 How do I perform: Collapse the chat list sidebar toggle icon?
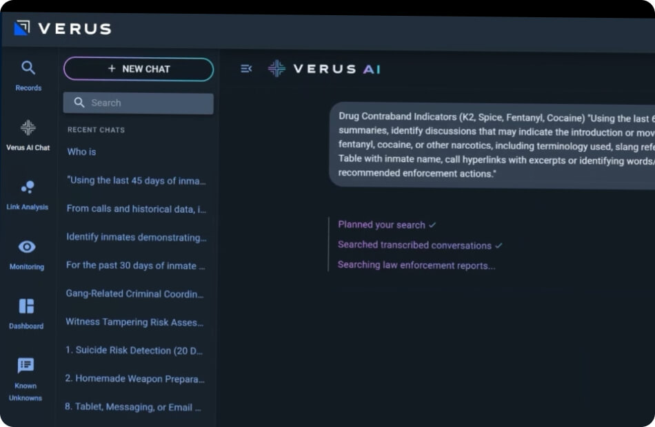(246, 68)
